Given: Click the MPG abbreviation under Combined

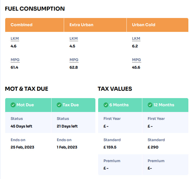Looking at the screenshot, I should click(15, 60).
